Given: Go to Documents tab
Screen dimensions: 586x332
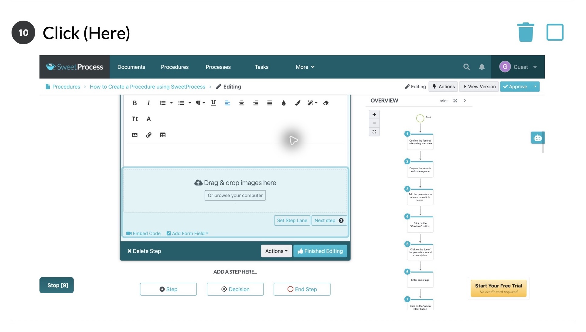Looking at the screenshot, I should pos(131,67).
